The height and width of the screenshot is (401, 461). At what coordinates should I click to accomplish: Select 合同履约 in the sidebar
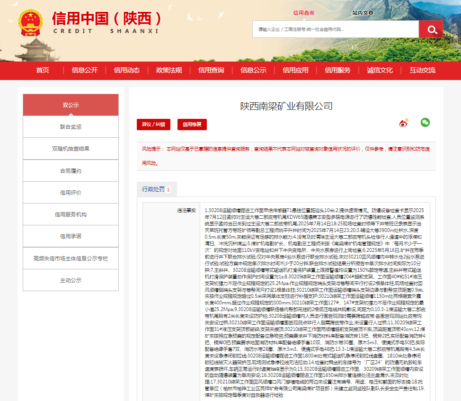click(x=71, y=171)
